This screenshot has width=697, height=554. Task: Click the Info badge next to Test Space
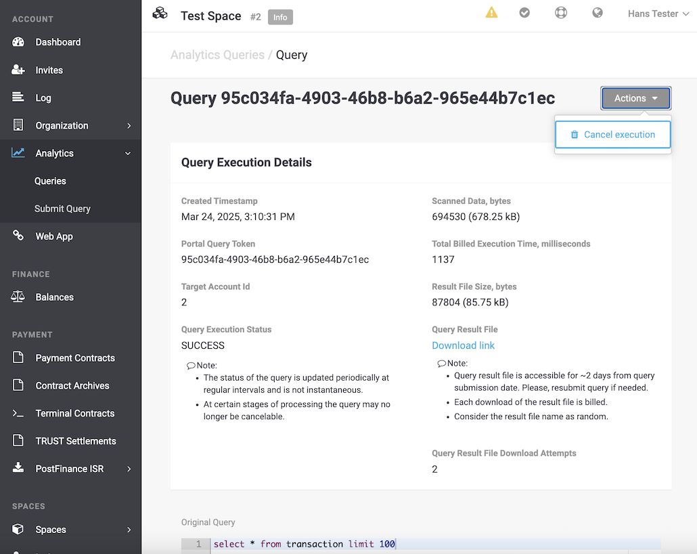pyautogui.click(x=280, y=17)
